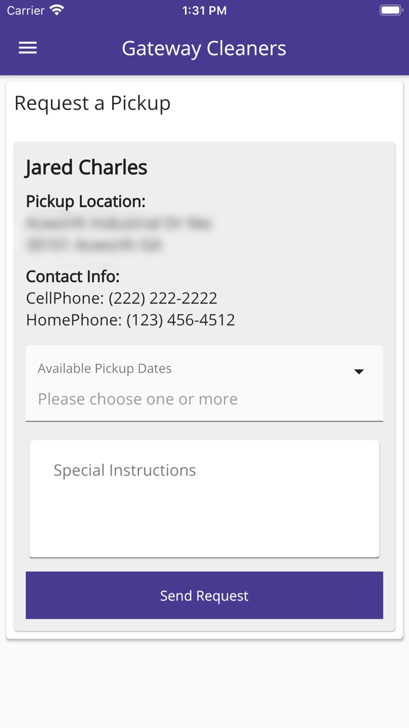
Task: Tap the clock showing 1:31 PM
Action: click(204, 10)
